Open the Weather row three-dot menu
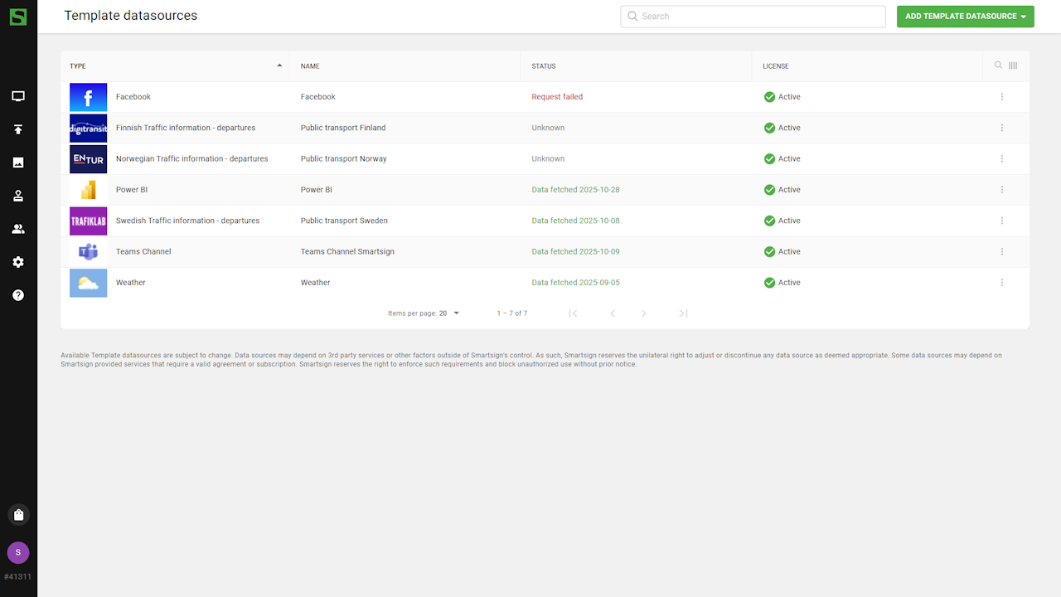Image resolution: width=1061 pixels, height=597 pixels. click(x=1001, y=283)
